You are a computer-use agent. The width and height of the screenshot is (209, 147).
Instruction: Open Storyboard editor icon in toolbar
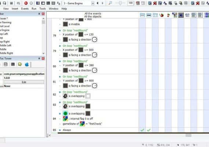coord(38,3)
